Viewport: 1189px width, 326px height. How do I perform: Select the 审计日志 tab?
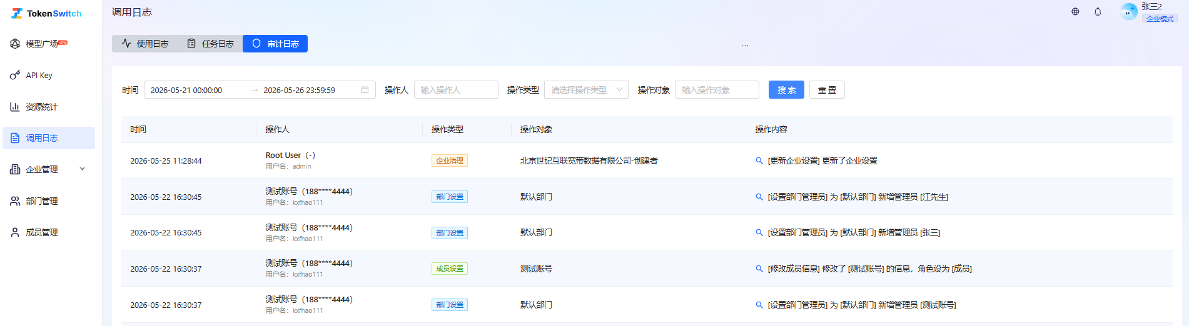point(275,44)
